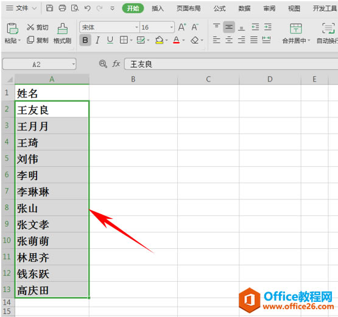Viewport: 338px width, 317px height.
Task: Apply cell borders icon
Action: [124, 40]
